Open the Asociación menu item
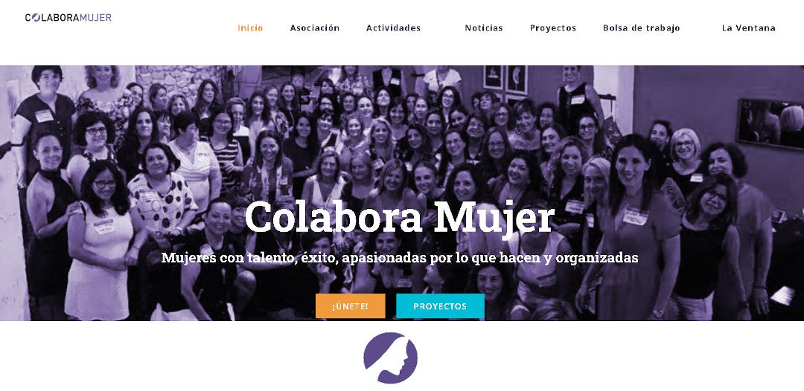 tap(315, 28)
